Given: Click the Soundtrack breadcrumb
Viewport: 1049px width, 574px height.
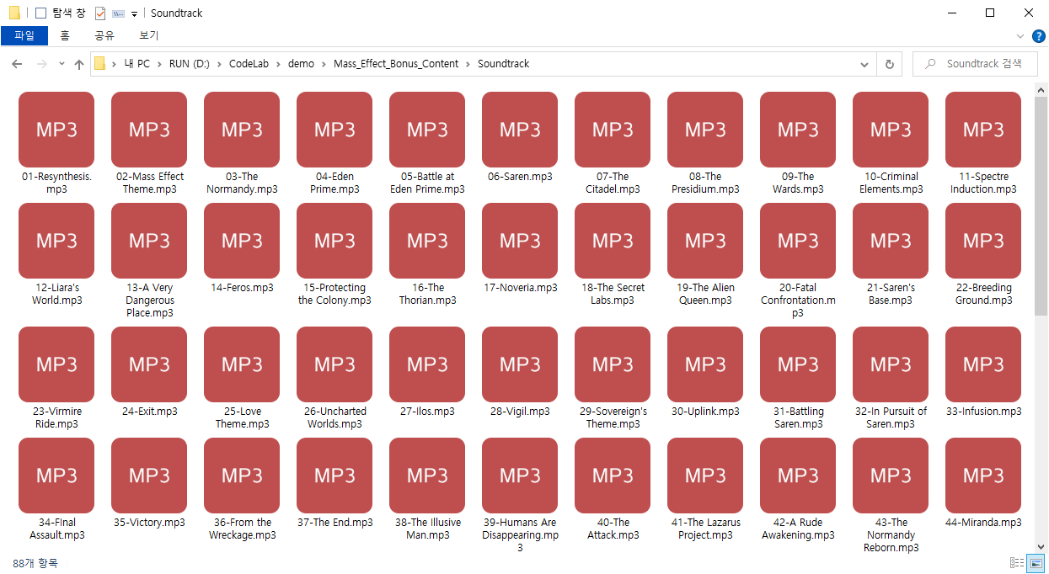Looking at the screenshot, I should (503, 64).
